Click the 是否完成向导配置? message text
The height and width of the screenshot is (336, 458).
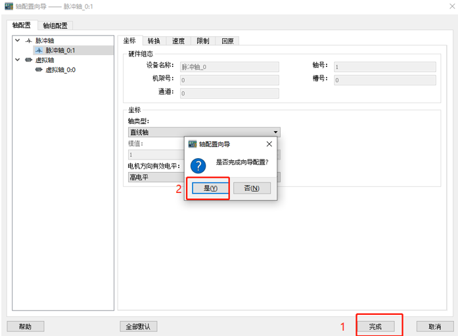pos(242,162)
